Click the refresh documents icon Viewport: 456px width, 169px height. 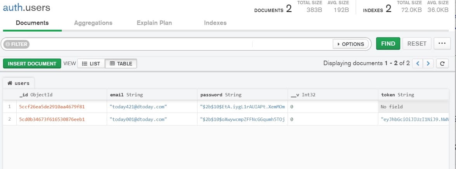pos(442,63)
